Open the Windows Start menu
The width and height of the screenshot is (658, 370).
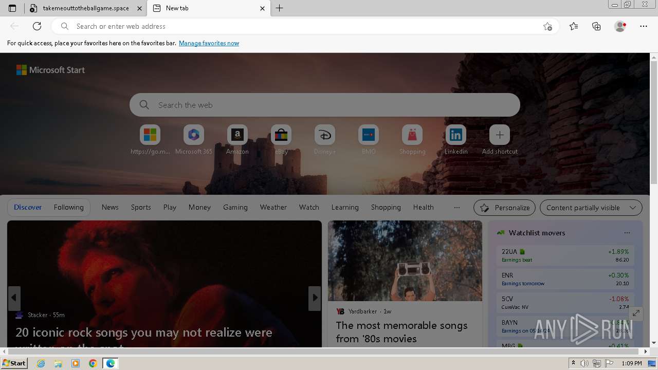[x=14, y=363]
